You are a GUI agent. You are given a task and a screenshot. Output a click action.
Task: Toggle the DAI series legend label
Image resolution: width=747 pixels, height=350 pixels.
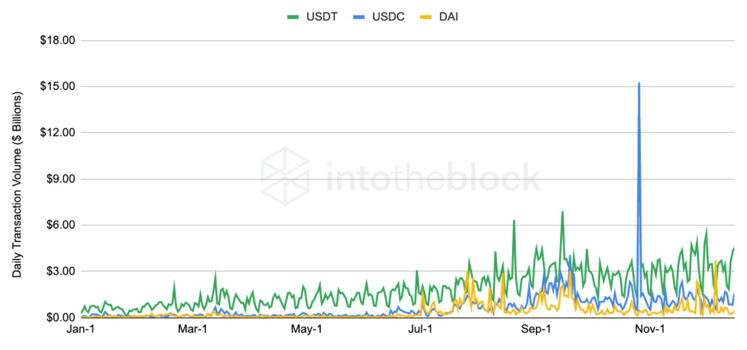pyautogui.click(x=448, y=17)
